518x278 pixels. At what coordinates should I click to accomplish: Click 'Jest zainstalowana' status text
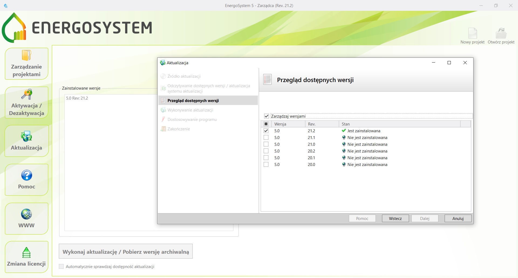(x=364, y=131)
